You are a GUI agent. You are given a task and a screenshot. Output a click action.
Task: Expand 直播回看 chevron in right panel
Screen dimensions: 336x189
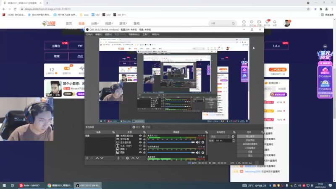tap(279, 83)
